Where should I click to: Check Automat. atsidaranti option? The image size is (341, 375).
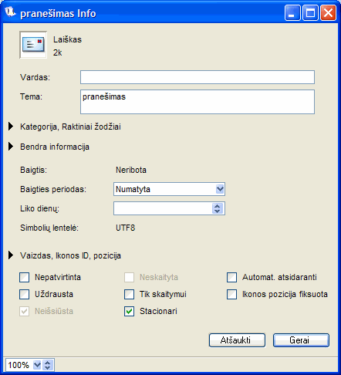[x=231, y=278]
